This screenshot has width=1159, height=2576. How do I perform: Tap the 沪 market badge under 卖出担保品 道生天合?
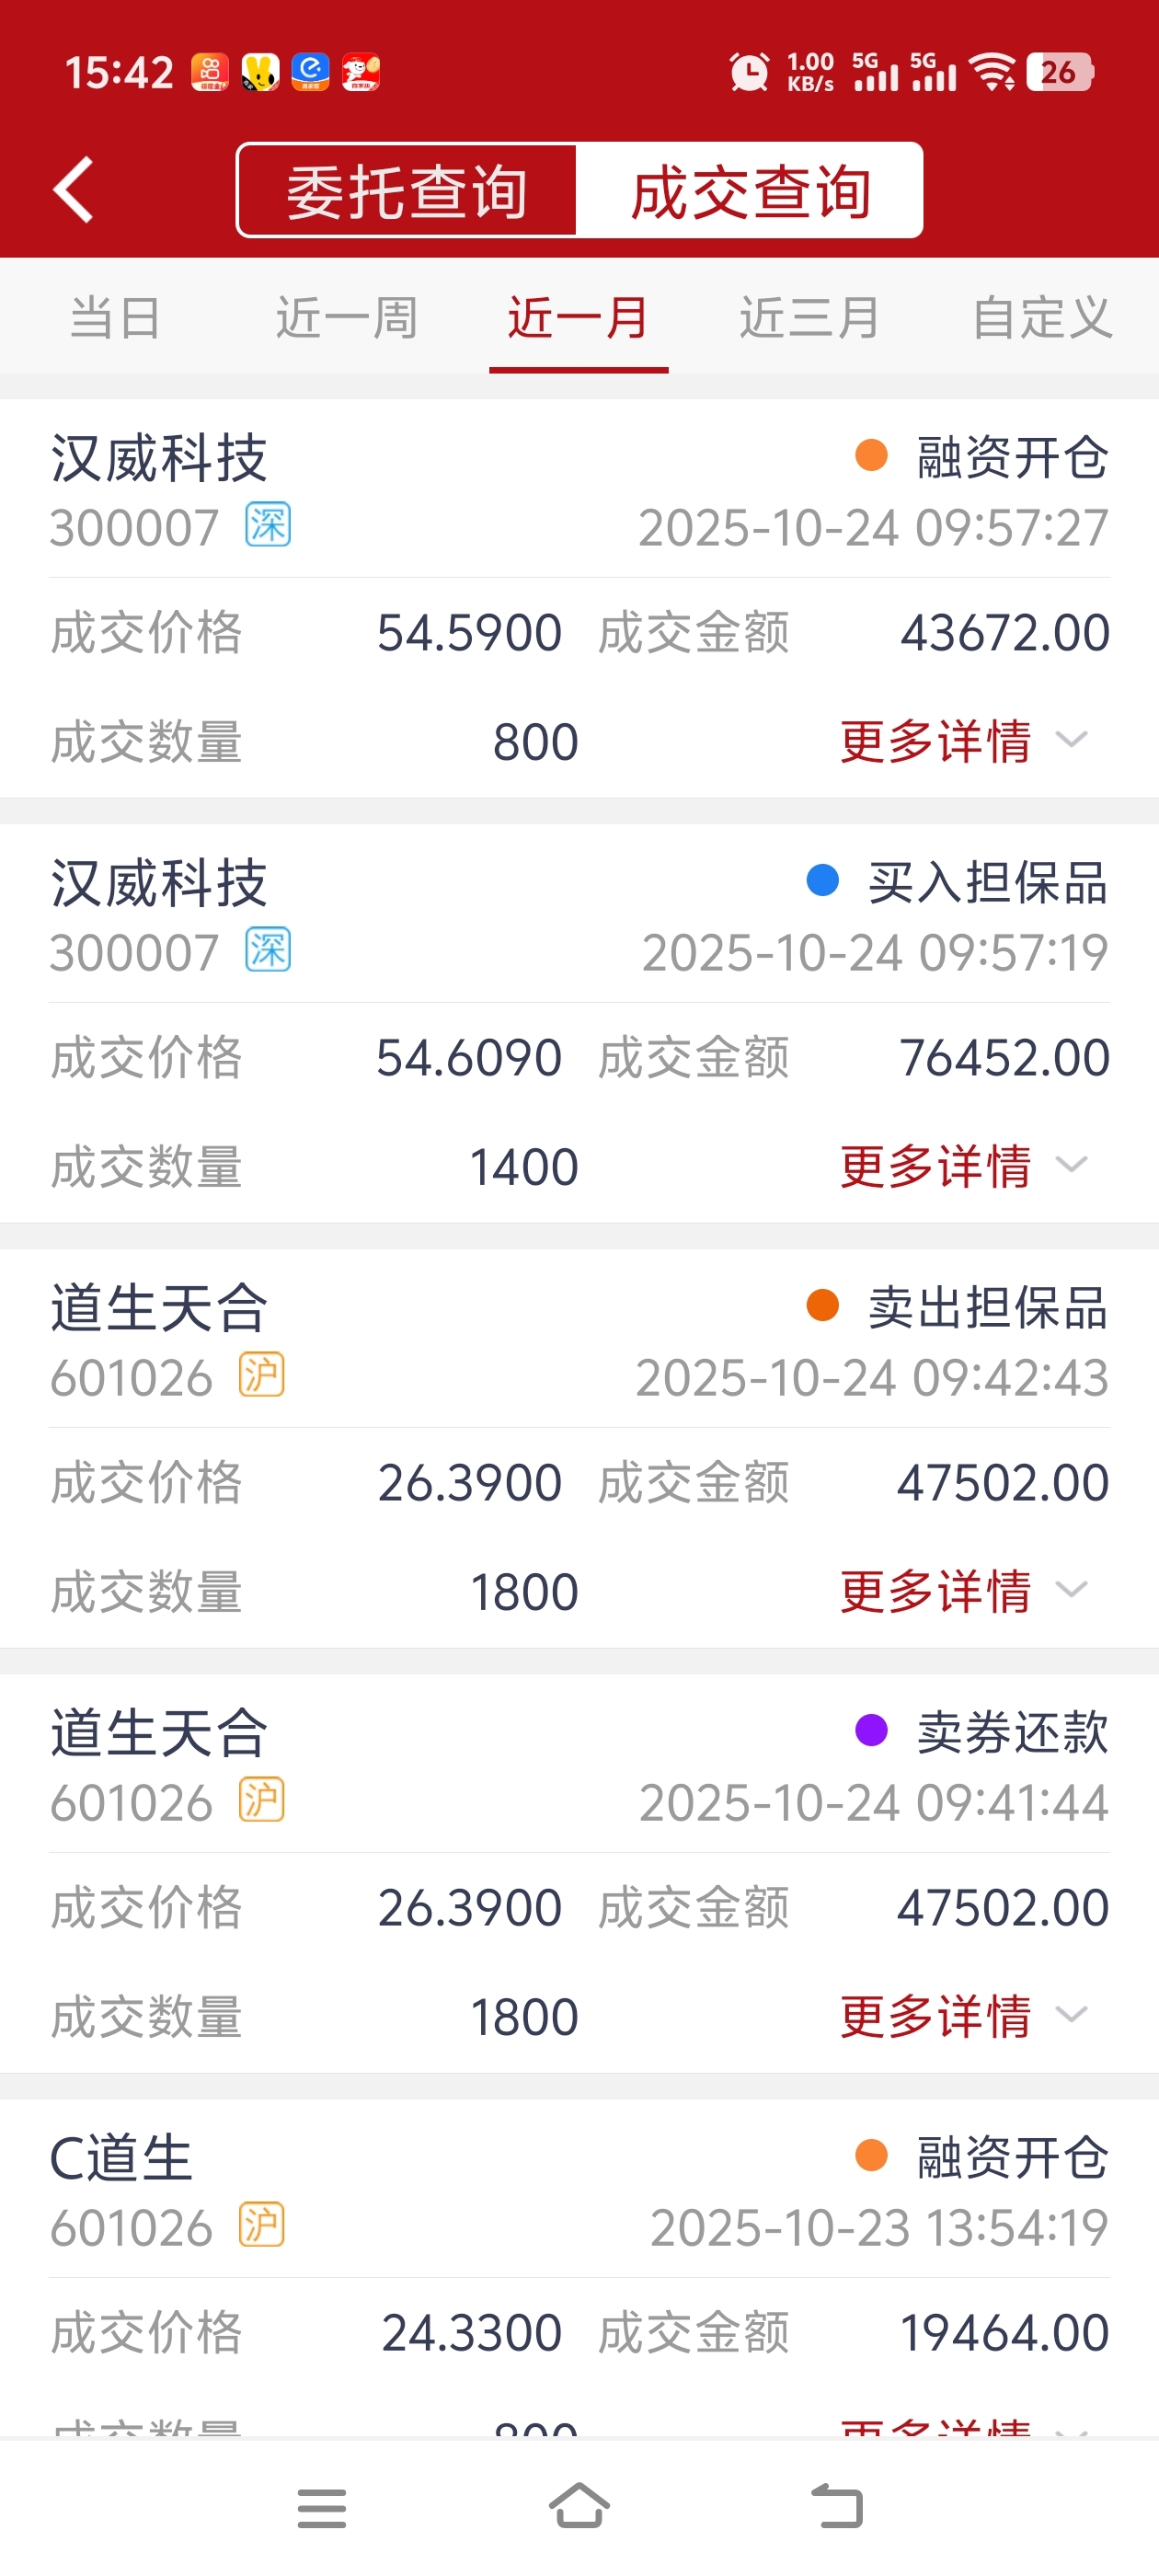pyautogui.click(x=262, y=1375)
